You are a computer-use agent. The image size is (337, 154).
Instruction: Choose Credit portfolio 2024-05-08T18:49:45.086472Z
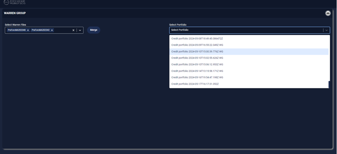pos(197,39)
